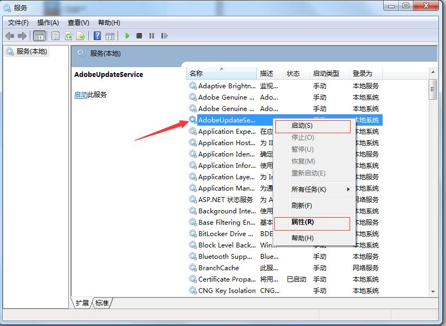The image size is (446, 326).
Task: Start the selected service using green play icon
Action: 127,36
